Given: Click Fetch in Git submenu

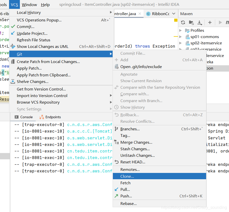Looking at the screenshot, I should (159, 183).
